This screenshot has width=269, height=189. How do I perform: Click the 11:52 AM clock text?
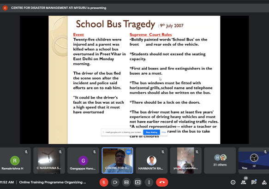coord(7,182)
